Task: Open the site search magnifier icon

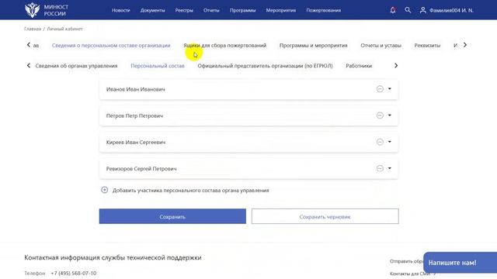Action: point(408,10)
